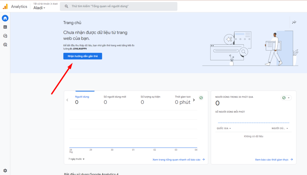The image size is (307, 175).
Task: Expand the 'NGƯỜI DÙ...' metric dropdown
Action: 280,129
